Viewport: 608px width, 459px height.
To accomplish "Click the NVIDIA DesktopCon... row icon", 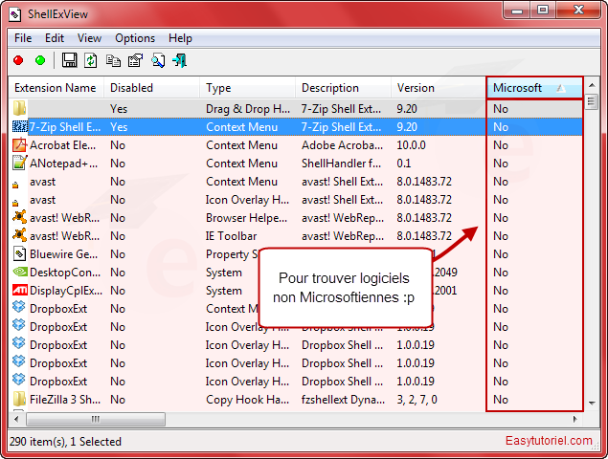I will pyautogui.click(x=19, y=272).
